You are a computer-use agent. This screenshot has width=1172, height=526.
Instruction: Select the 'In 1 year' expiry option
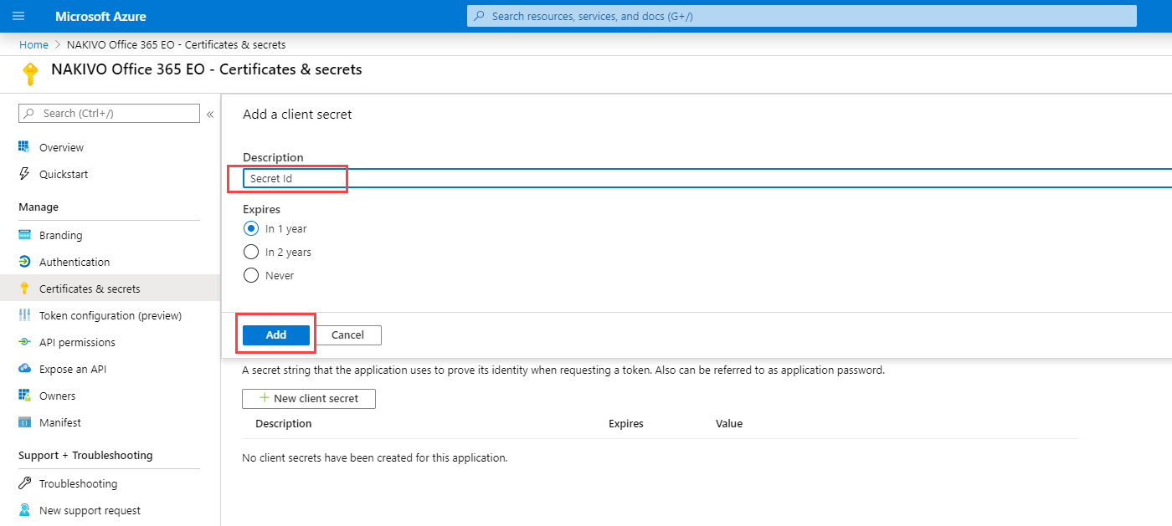[250, 228]
